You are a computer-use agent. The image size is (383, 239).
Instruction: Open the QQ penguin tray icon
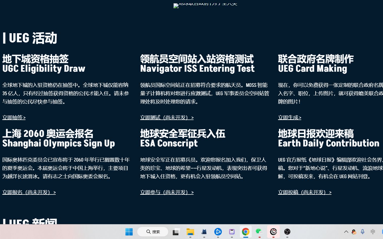[x=354, y=232]
